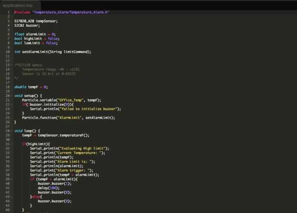Viewport: 297px width, 213px height.
Task: Click the delay(100); line
Action: 49,188
